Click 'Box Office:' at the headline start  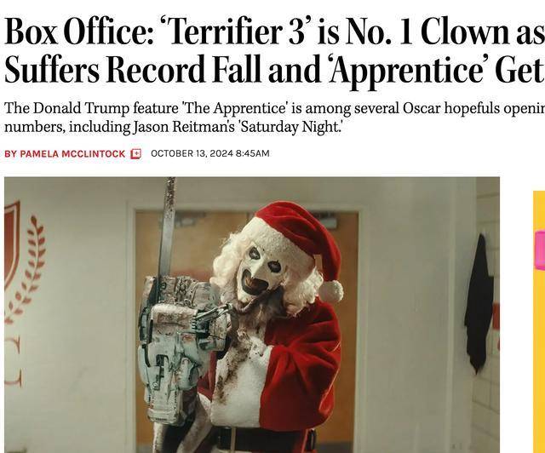click(79, 32)
